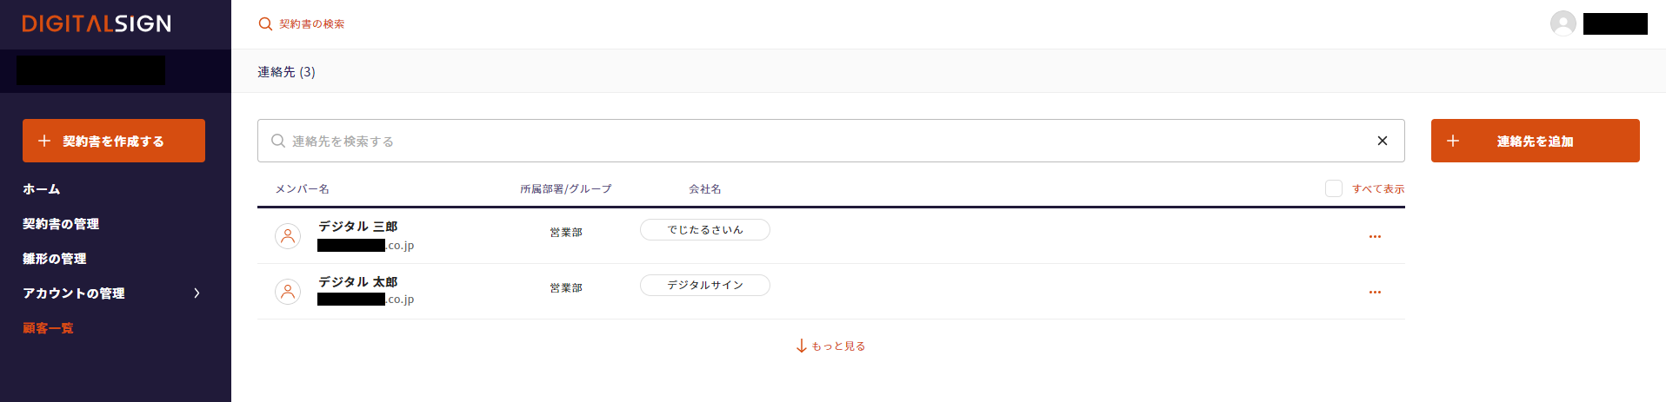The height and width of the screenshot is (402, 1666).
Task: Click the DIGITALSIGN logo
Action: click(x=97, y=23)
